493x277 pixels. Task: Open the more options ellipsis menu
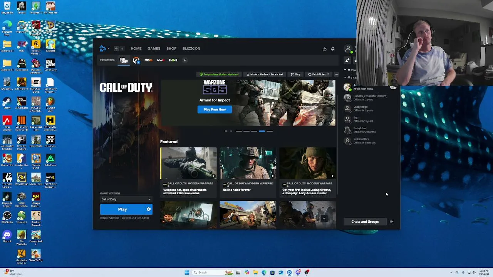[336, 74]
